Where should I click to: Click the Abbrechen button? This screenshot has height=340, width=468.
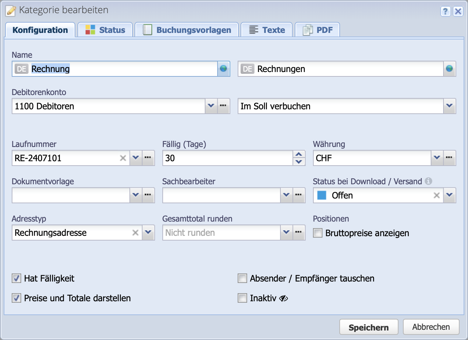[431, 327]
